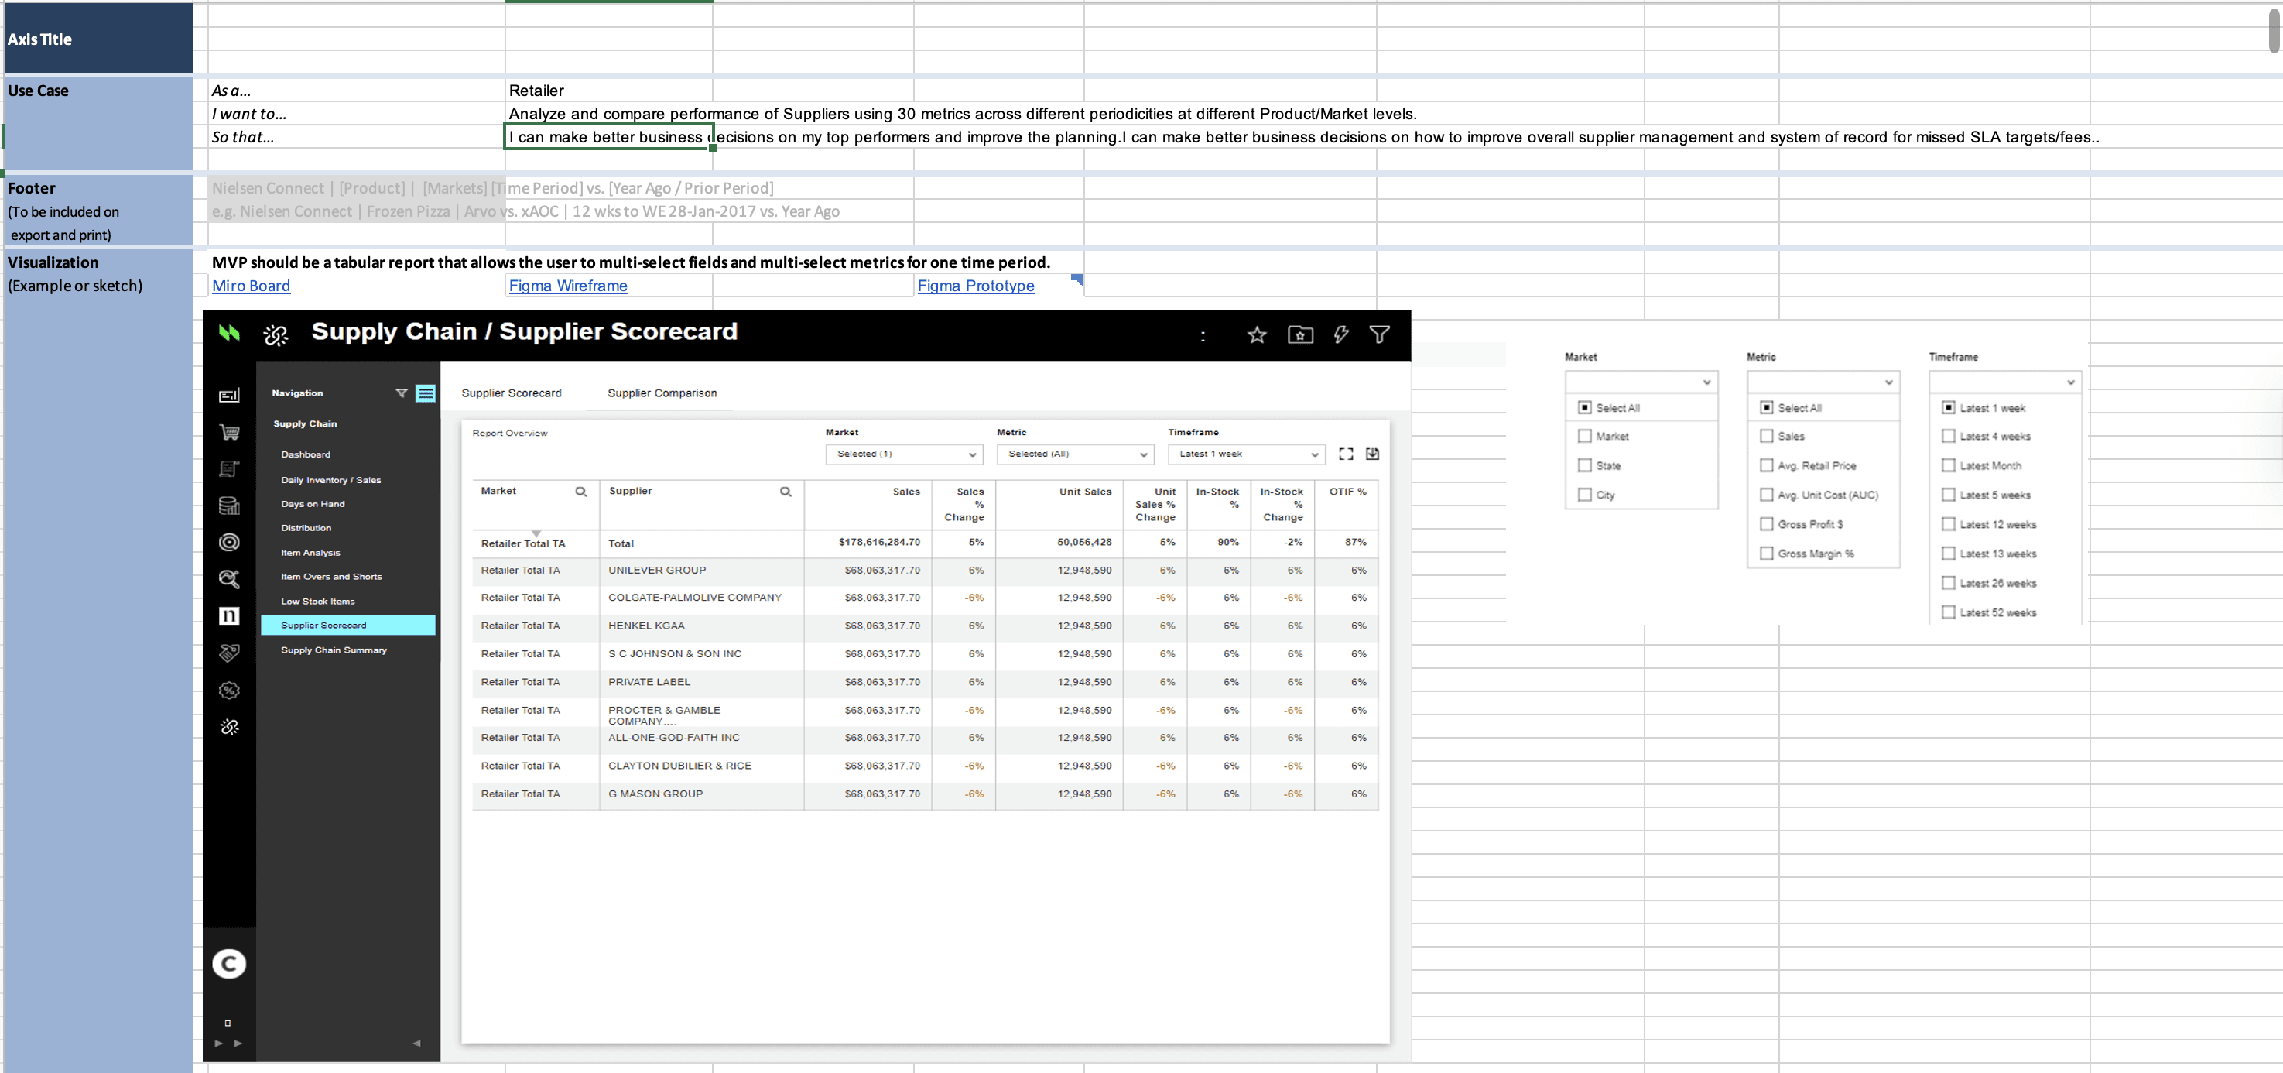Click the star favorite icon in header
The image size is (2283, 1073).
coord(1256,335)
